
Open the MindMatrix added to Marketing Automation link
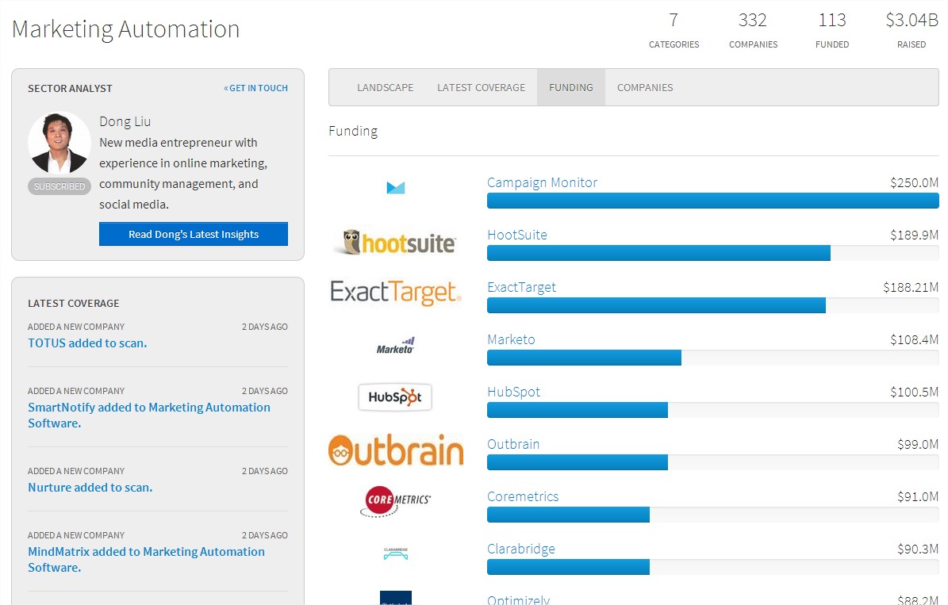pyautogui.click(x=146, y=560)
